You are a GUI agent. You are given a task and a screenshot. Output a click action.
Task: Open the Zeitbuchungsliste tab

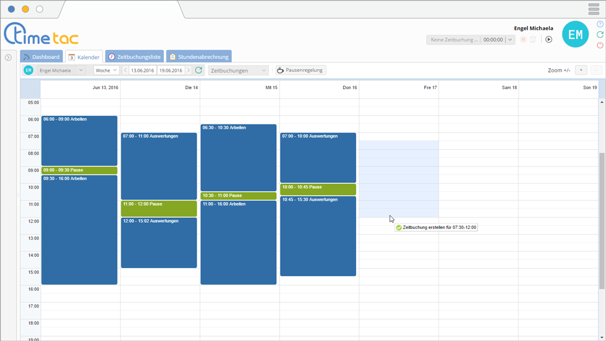pos(134,57)
